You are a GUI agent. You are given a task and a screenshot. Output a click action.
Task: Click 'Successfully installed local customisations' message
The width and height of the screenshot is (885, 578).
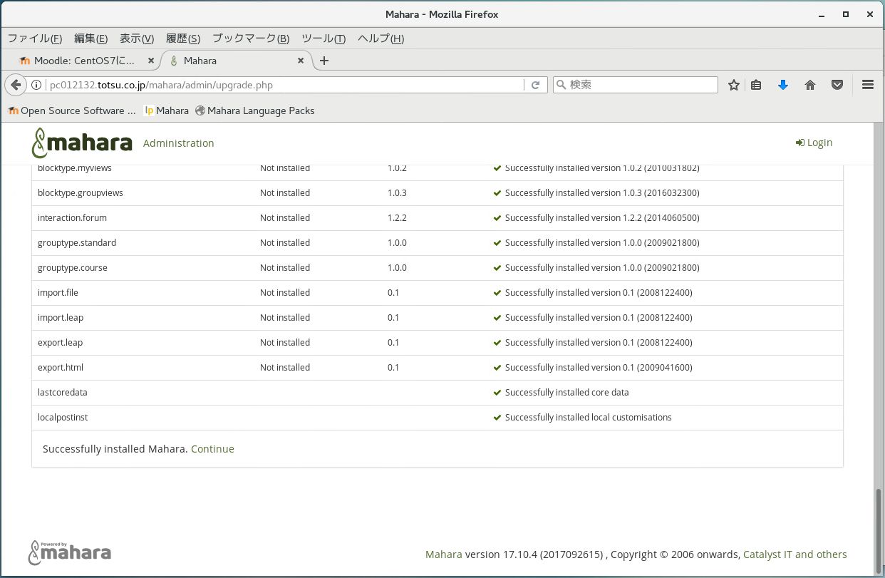coord(588,418)
